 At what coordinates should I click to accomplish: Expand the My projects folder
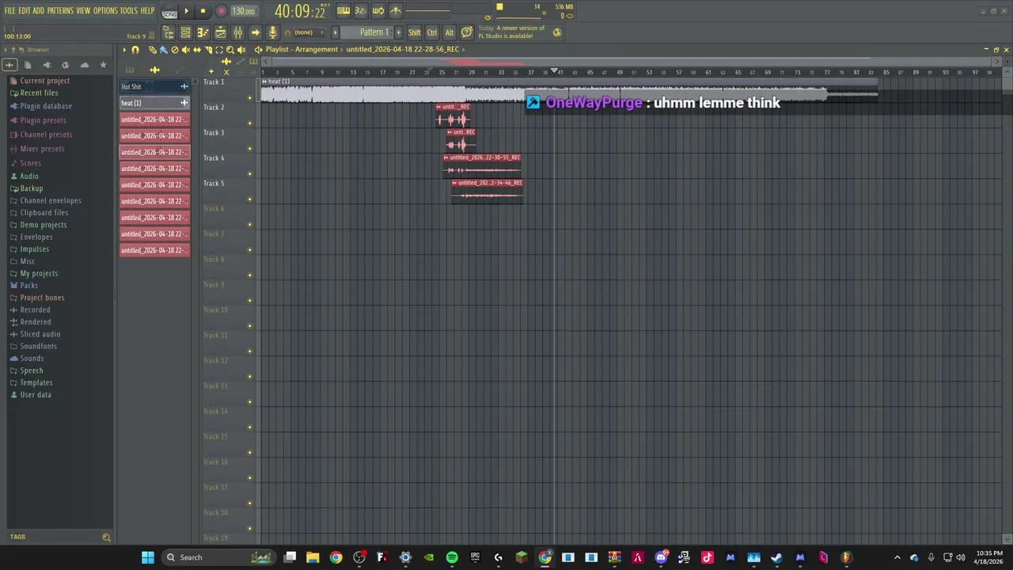click(39, 274)
